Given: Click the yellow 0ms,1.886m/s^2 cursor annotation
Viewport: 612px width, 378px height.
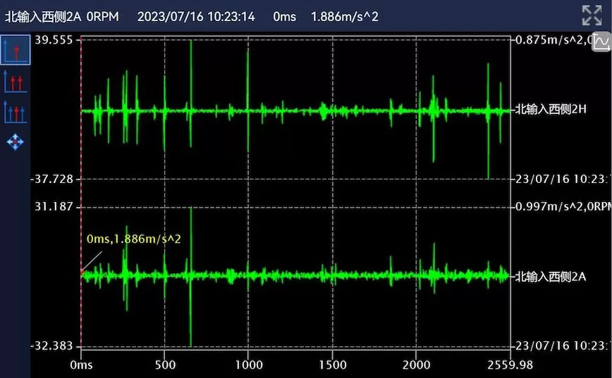Looking at the screenshot, I should click(134, 239).
